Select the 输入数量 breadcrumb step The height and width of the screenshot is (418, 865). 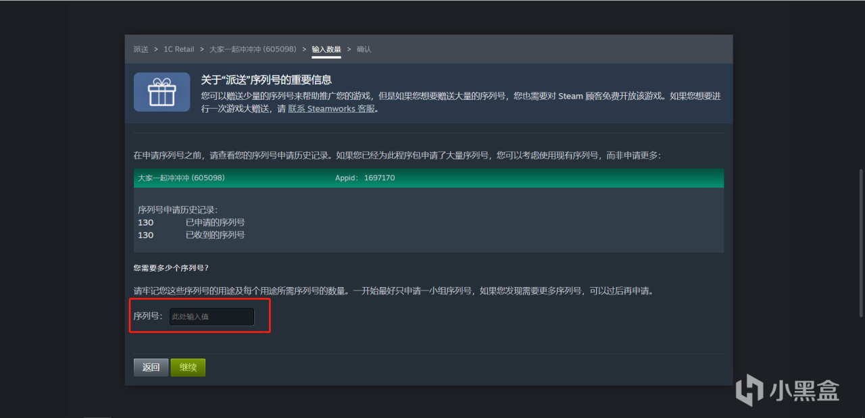[x=326, y=49]
